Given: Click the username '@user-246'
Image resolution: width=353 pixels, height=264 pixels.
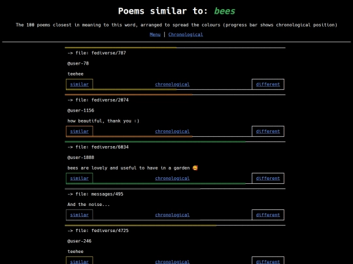Looking at the screenshot, I should tap(79, 241).
